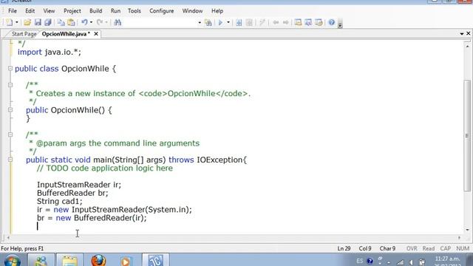Viewport: 473px width, 266px height.
Task: Open the toolbar options overflow arrow
Action: (340, 25)
